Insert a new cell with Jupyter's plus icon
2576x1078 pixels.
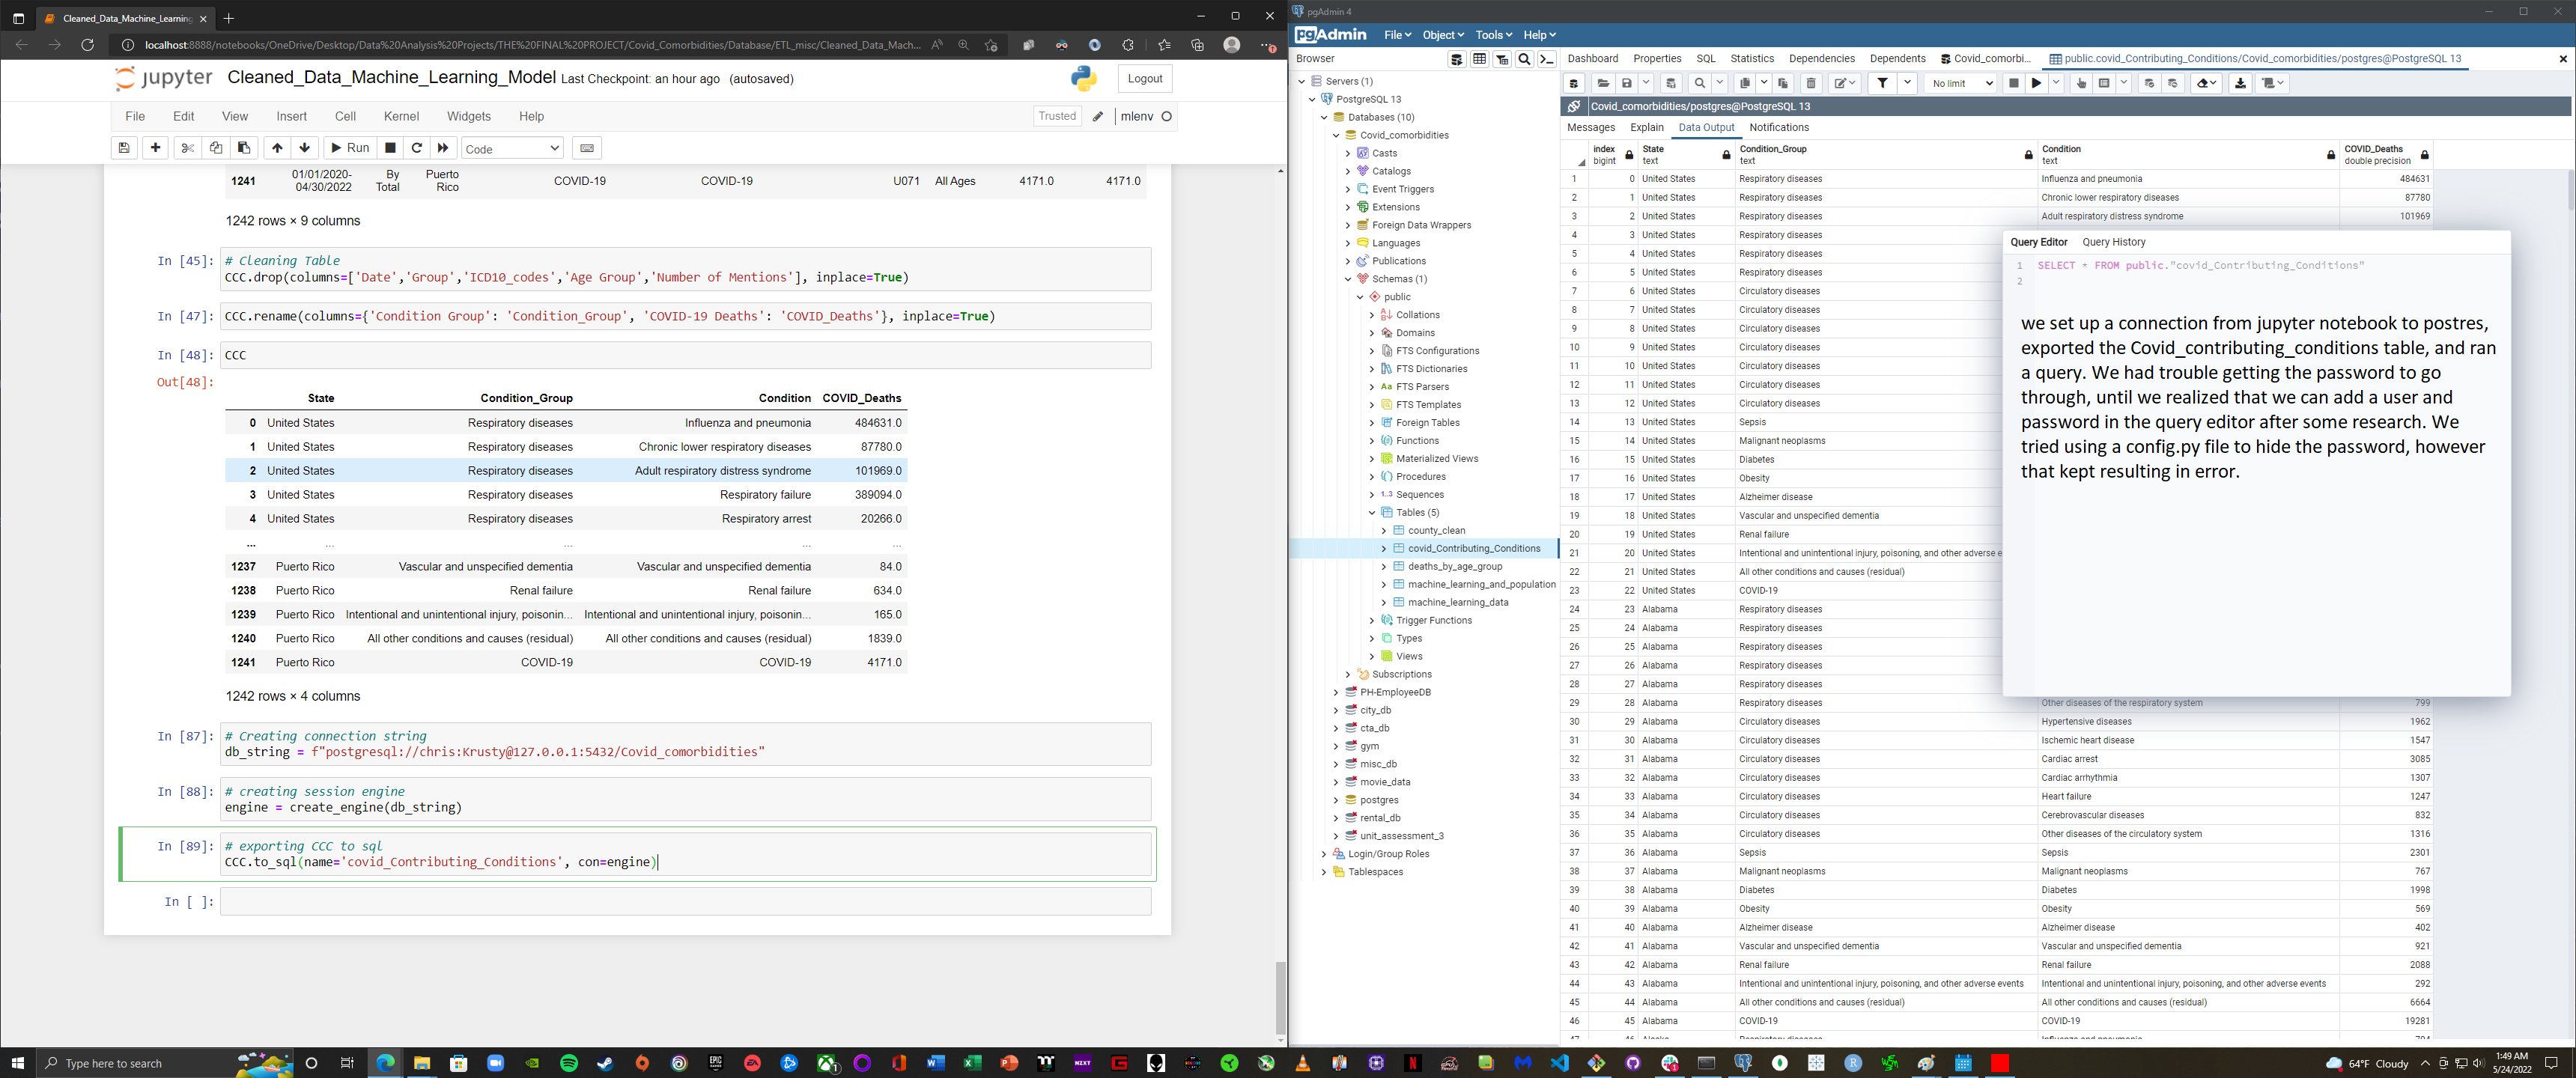155,147
